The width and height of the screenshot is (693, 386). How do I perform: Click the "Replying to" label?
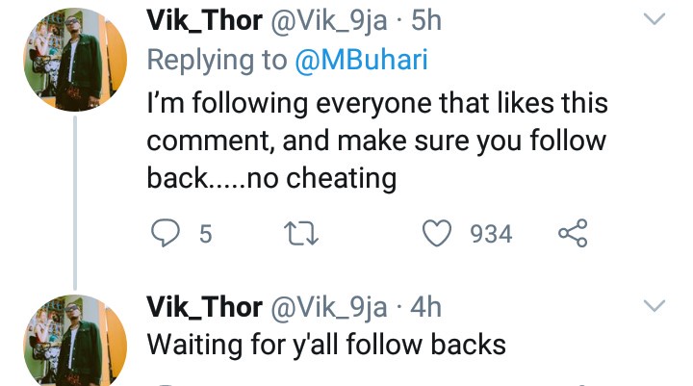(x=216, y=60)
